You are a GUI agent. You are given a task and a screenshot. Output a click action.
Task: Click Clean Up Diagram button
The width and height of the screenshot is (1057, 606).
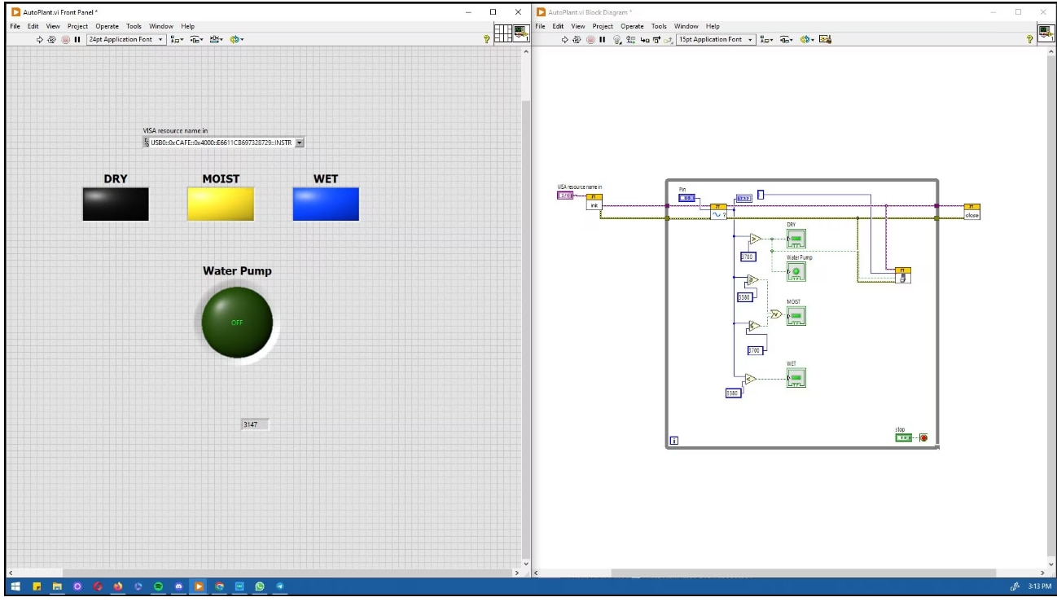click(825, 39)
